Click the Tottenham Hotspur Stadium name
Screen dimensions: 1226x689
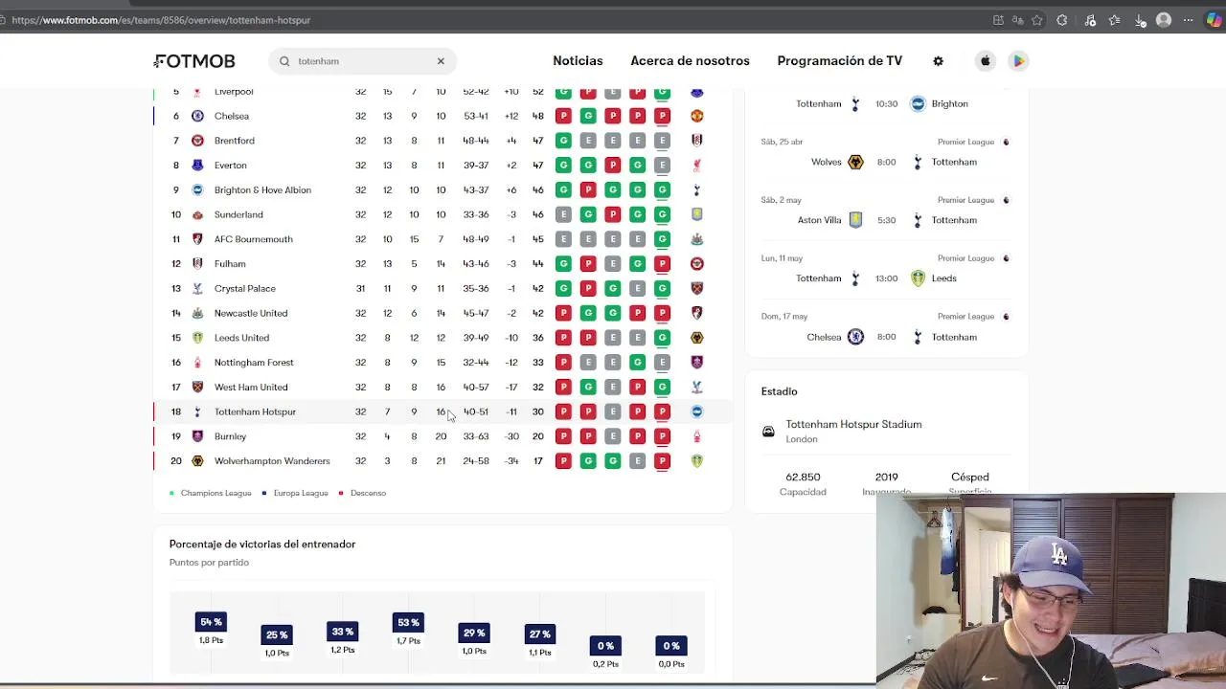click(x=853, y=424)
